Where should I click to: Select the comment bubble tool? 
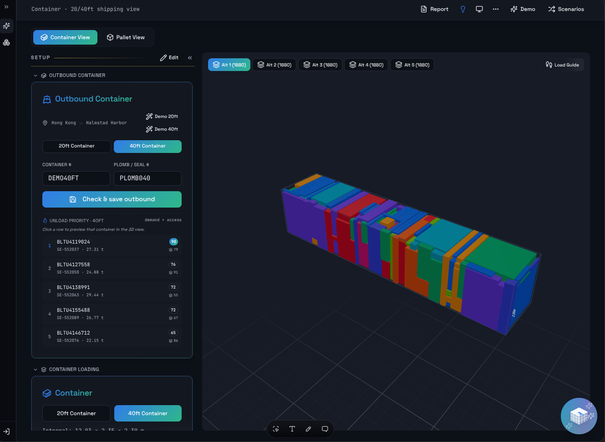[x=325, y=429]
